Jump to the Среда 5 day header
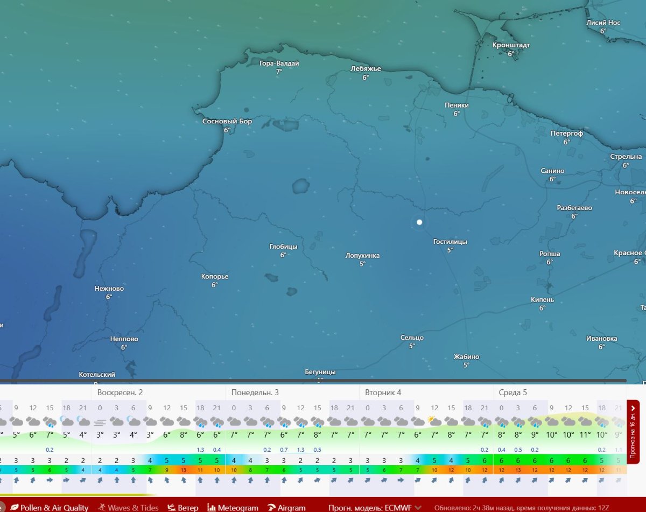The height and width of the screenshot is (512, 646). [x=512, y=392]
